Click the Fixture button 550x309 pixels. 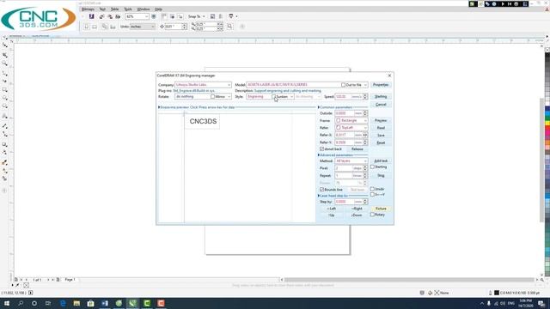[381, 209]
